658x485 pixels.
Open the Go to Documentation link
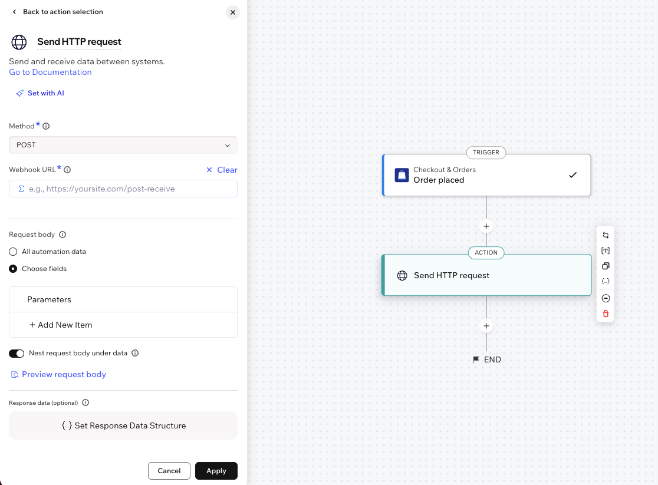pyautogui.click(x=50, y=72)
